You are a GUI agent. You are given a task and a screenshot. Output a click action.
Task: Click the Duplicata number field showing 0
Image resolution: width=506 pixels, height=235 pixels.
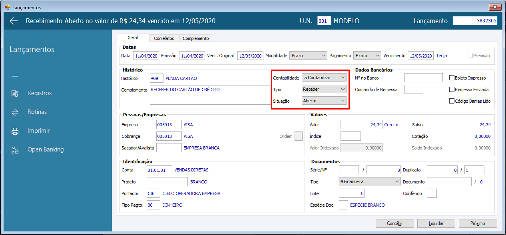coord(442,170)
